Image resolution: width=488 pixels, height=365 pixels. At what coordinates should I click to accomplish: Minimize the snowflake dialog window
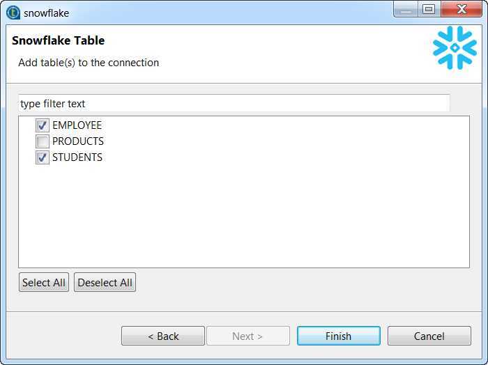407,10
